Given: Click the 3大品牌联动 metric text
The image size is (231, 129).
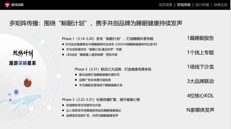Looking at the screenshot, I should [200, 81].
